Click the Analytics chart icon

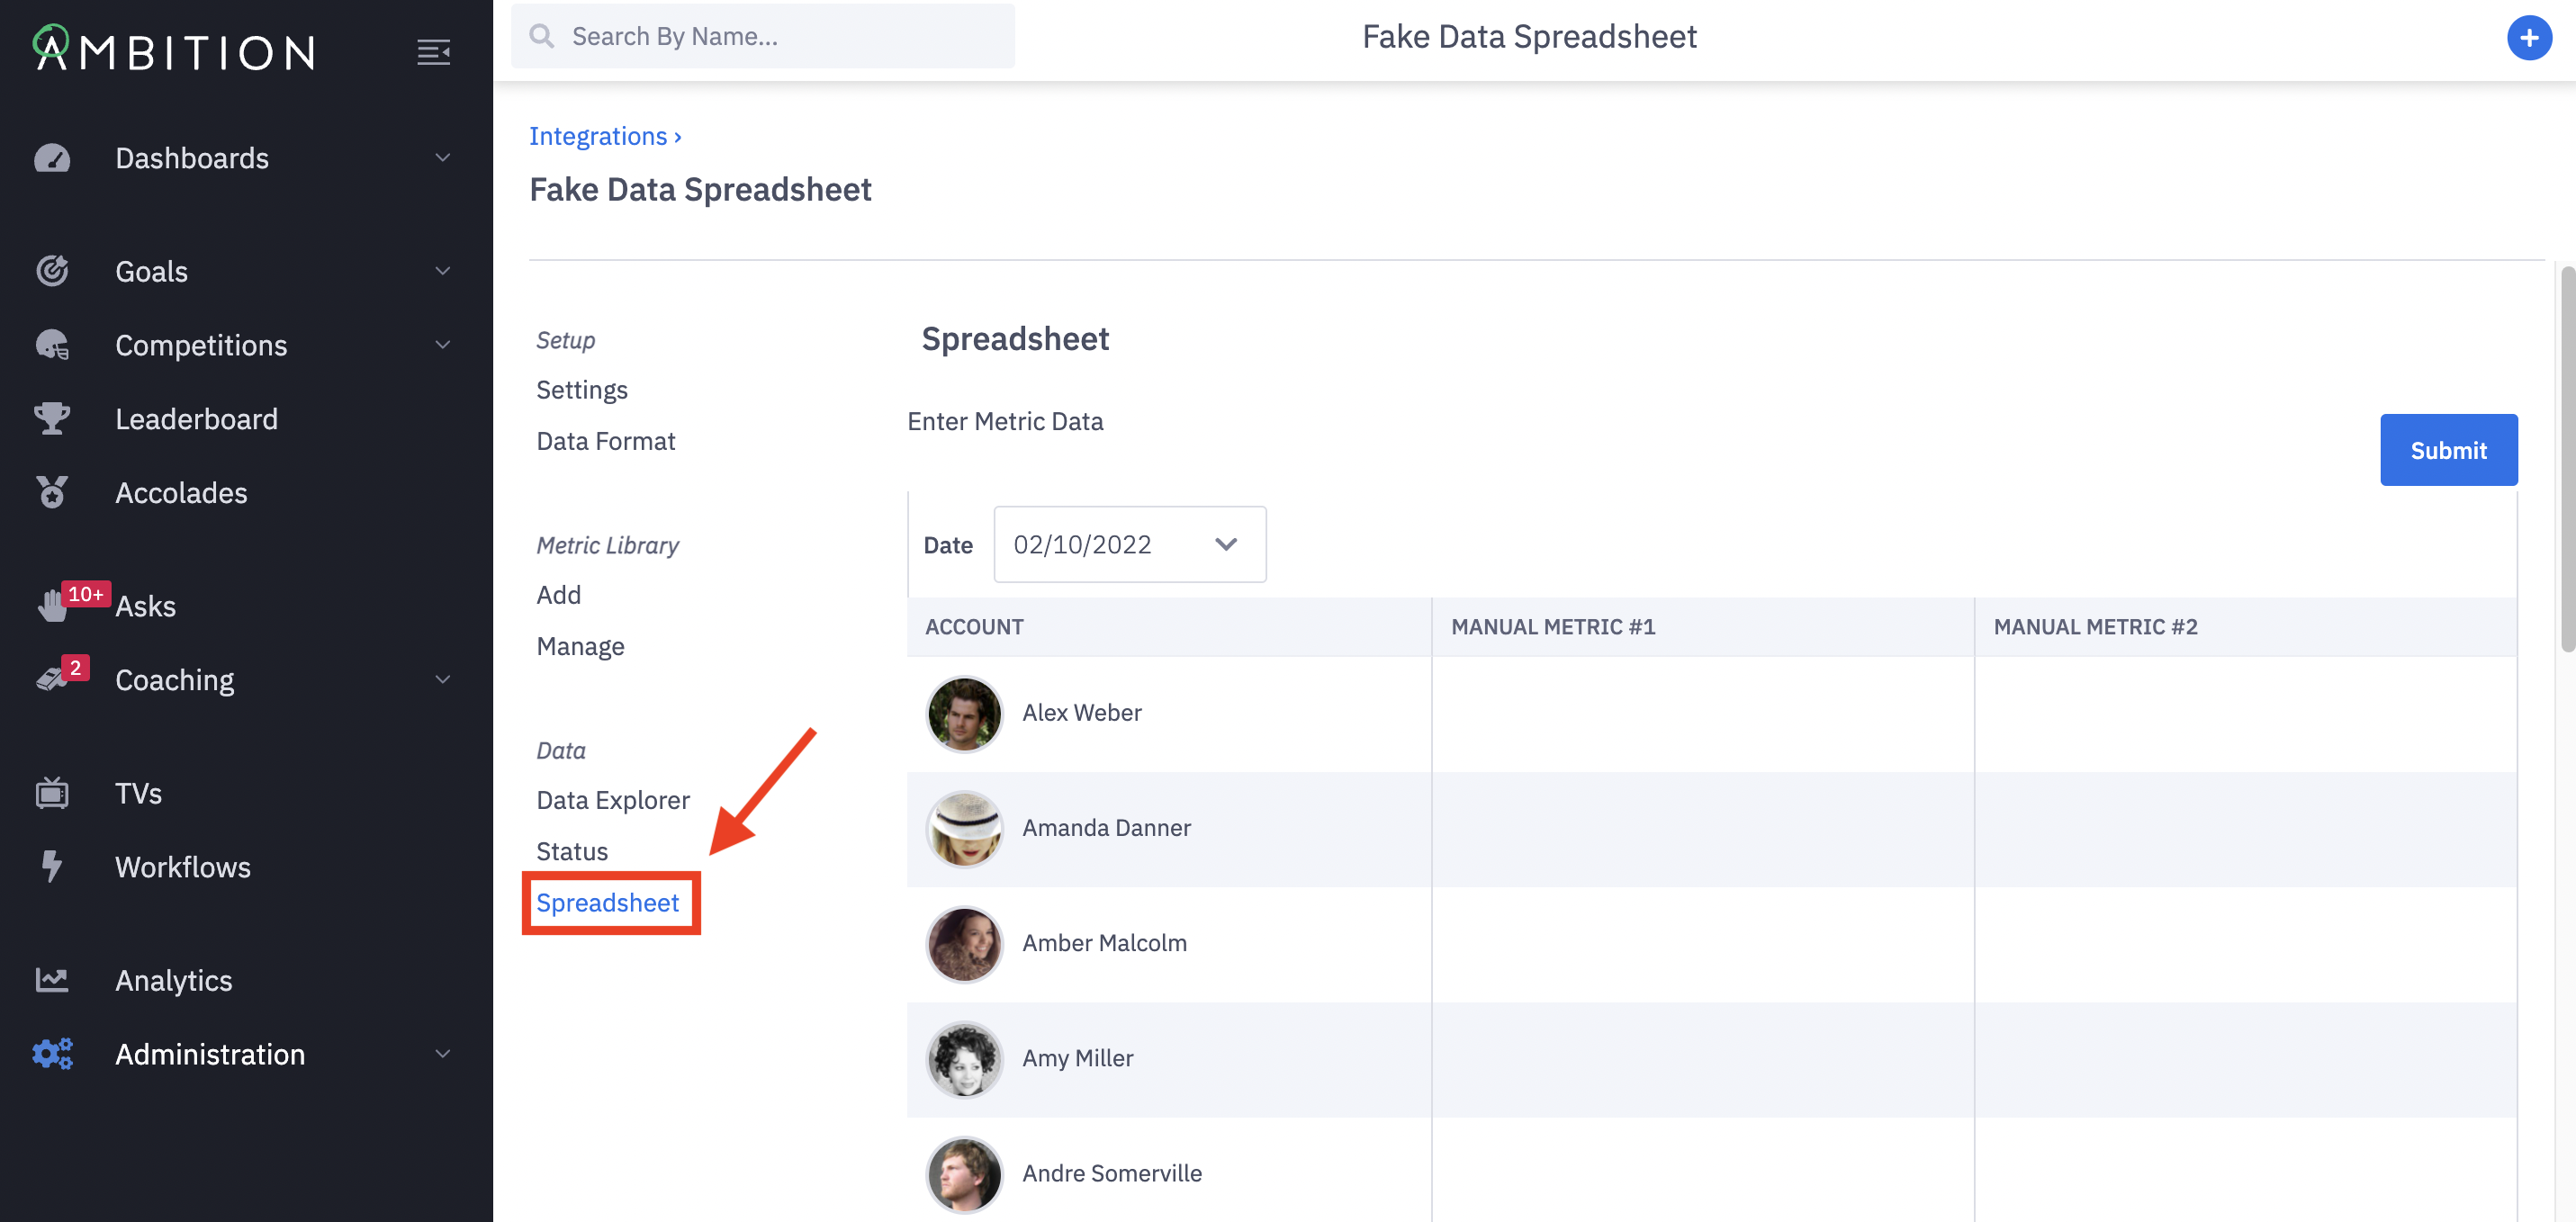click(52, 980)
